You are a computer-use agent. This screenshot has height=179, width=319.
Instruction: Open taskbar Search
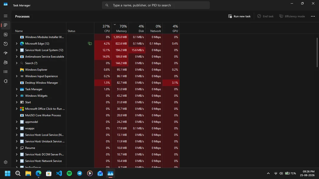click(x=18, y=173)
